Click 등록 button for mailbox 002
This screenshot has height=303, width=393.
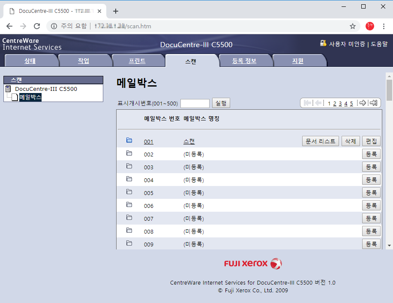[371, 154]
